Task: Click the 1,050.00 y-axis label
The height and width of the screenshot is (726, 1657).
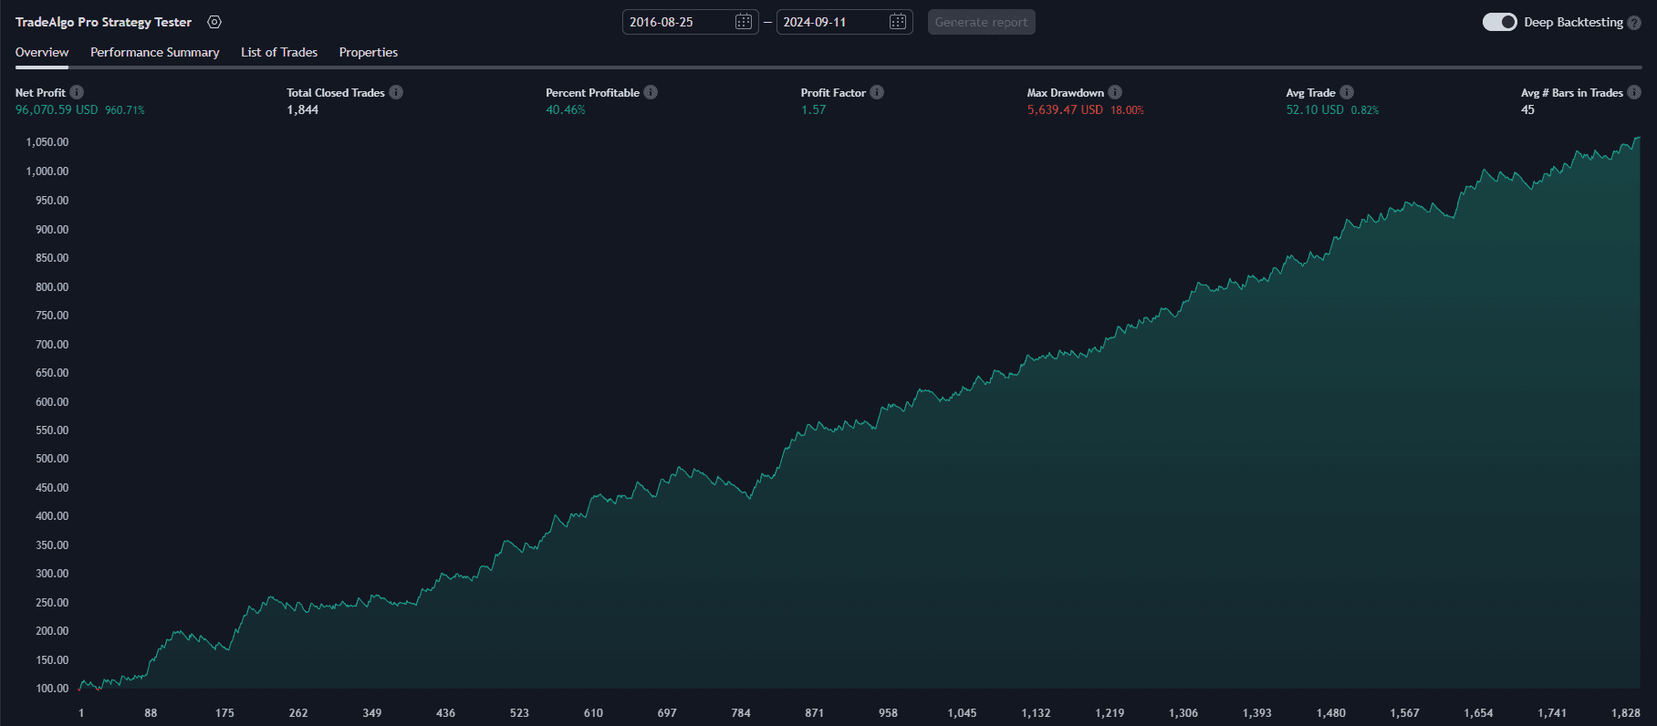Action: click(x=47, y=142)
